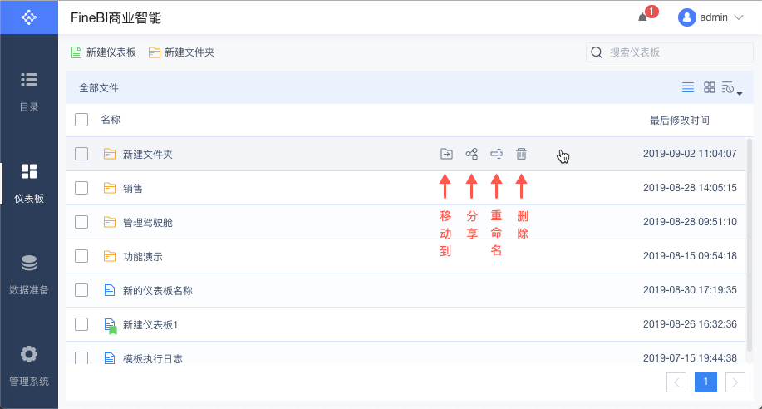Open the 仪表板 sidebar section

tap(29, 184)
